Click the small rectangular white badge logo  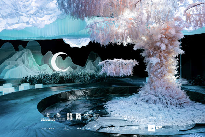159,127
